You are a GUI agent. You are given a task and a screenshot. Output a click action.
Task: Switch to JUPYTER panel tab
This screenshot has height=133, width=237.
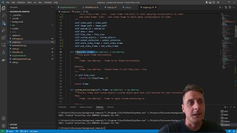[110, 107]
